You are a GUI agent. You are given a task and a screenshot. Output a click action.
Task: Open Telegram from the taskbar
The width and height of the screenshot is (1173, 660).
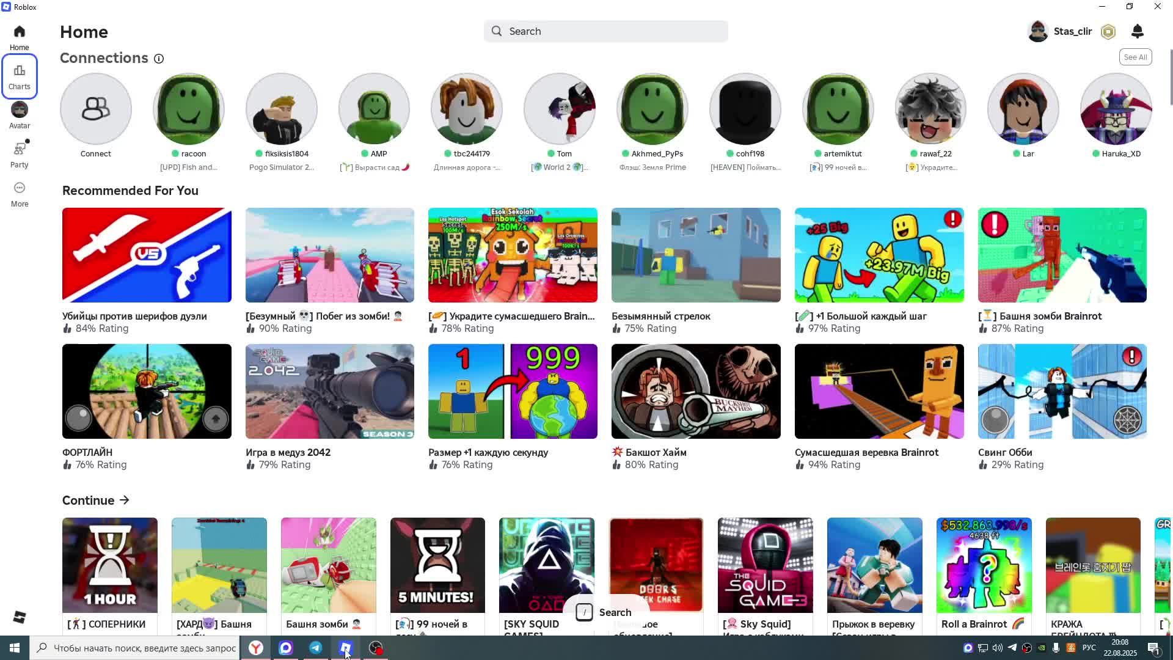click(x=316, y=648)
